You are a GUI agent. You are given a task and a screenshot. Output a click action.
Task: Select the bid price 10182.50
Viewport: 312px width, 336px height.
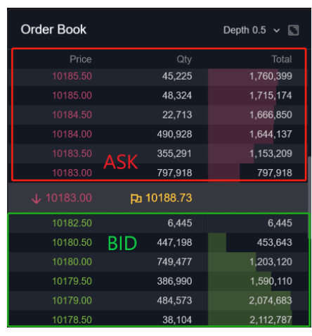[x=72, y=223]
